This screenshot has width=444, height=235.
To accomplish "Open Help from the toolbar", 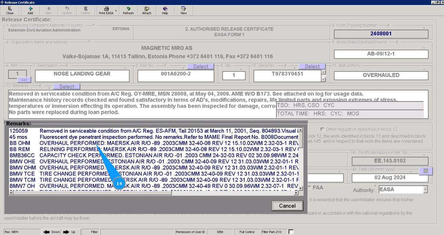I will (x=165, y=11).
